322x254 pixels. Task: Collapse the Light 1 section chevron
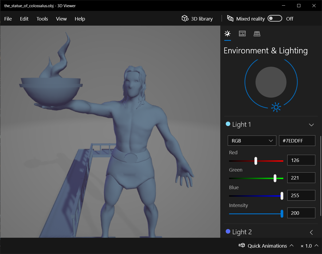click(x=311, y=125)
